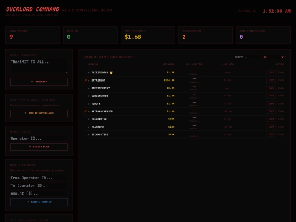Click the Broadcast button
The image size is (296, 222).
click(39, 82)
